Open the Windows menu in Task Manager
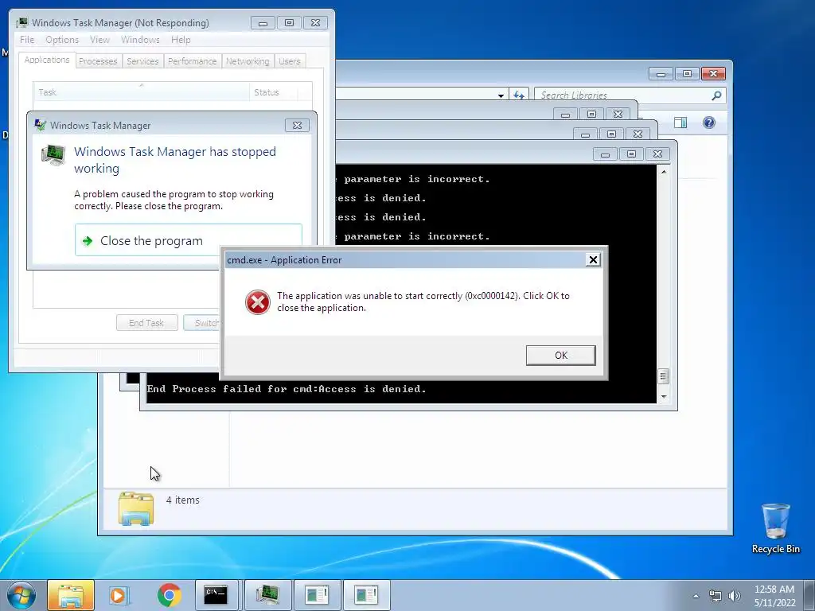The height and width of the screenshot is (611, 815). (140, 40)
